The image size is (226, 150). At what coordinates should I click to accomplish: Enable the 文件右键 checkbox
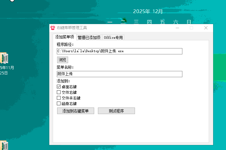(59, 92)
